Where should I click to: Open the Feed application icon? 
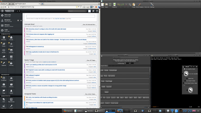point(11,57)
